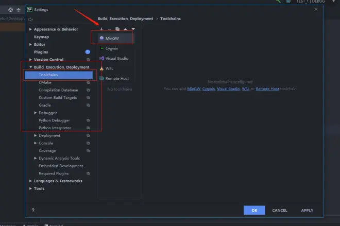Viewport: 340px width, 226px height.
Task: Expand the Debugger node
Action: point(36,113)
